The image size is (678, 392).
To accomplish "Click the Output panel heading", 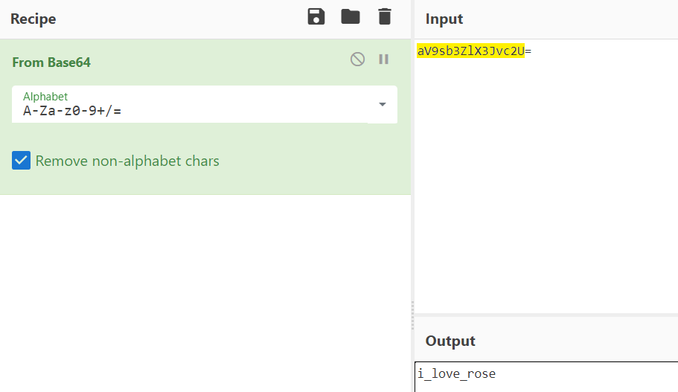I will [450, 341].
